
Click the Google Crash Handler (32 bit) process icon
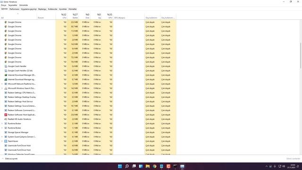tap(6, 71)
